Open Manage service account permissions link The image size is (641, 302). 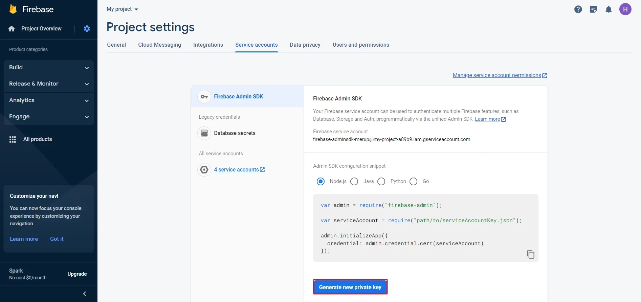(x=500, y=75)
